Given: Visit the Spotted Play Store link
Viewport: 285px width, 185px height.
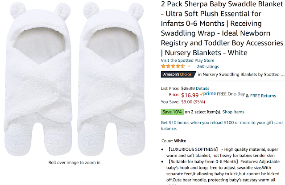Looking at the screenshot, I should [x=187, y=60].
